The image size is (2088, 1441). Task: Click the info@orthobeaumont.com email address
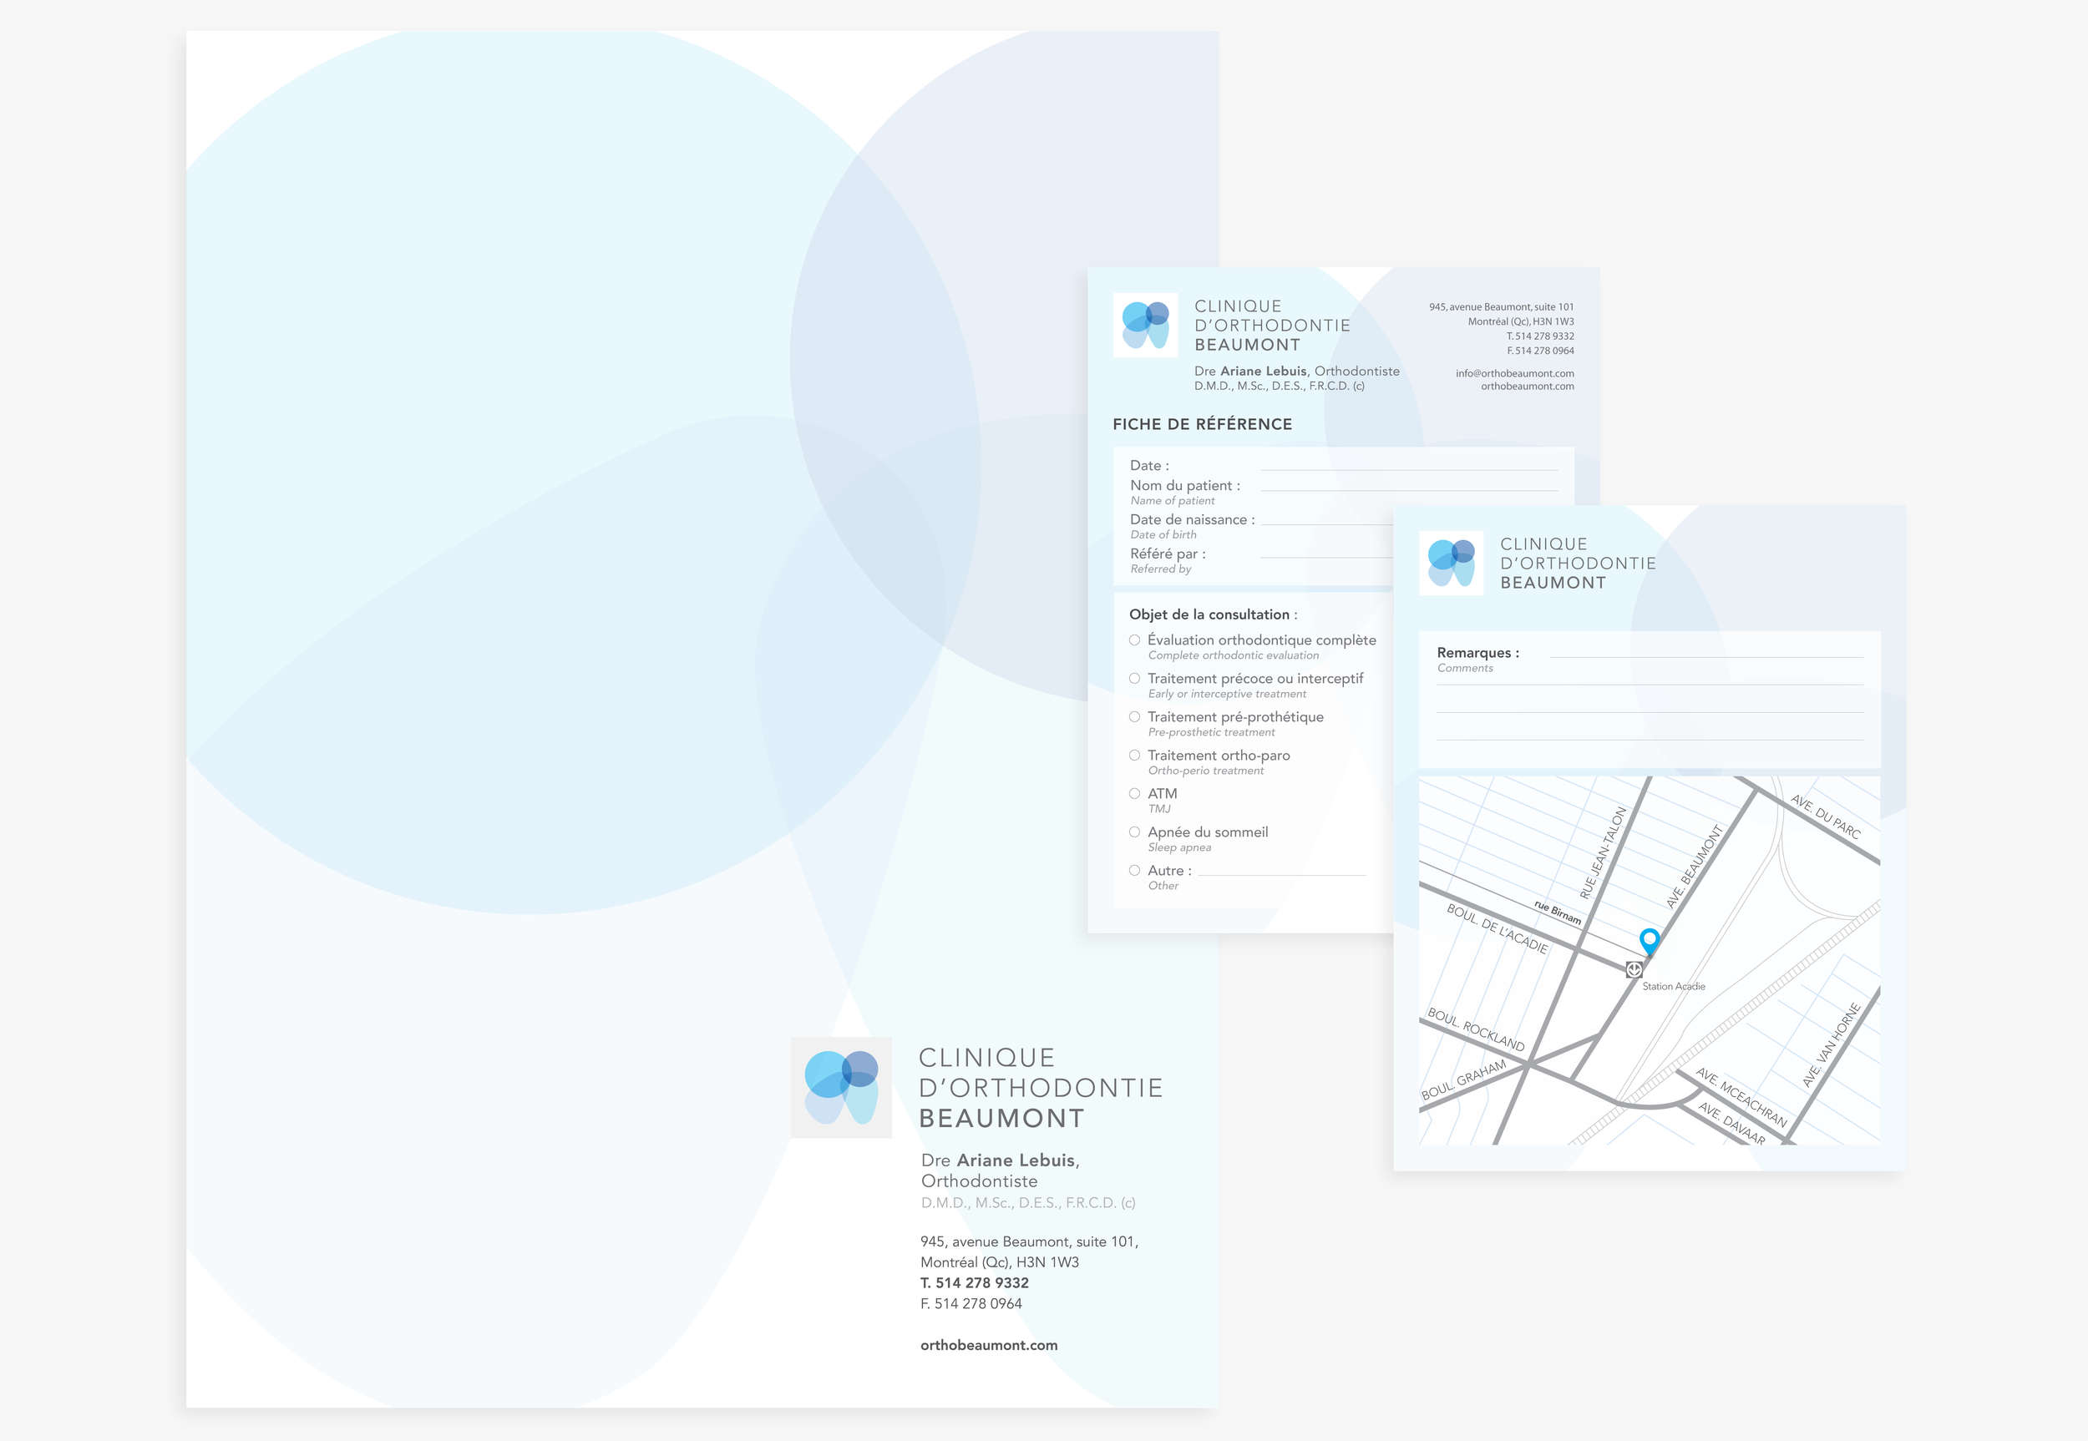click(1514, 373)
